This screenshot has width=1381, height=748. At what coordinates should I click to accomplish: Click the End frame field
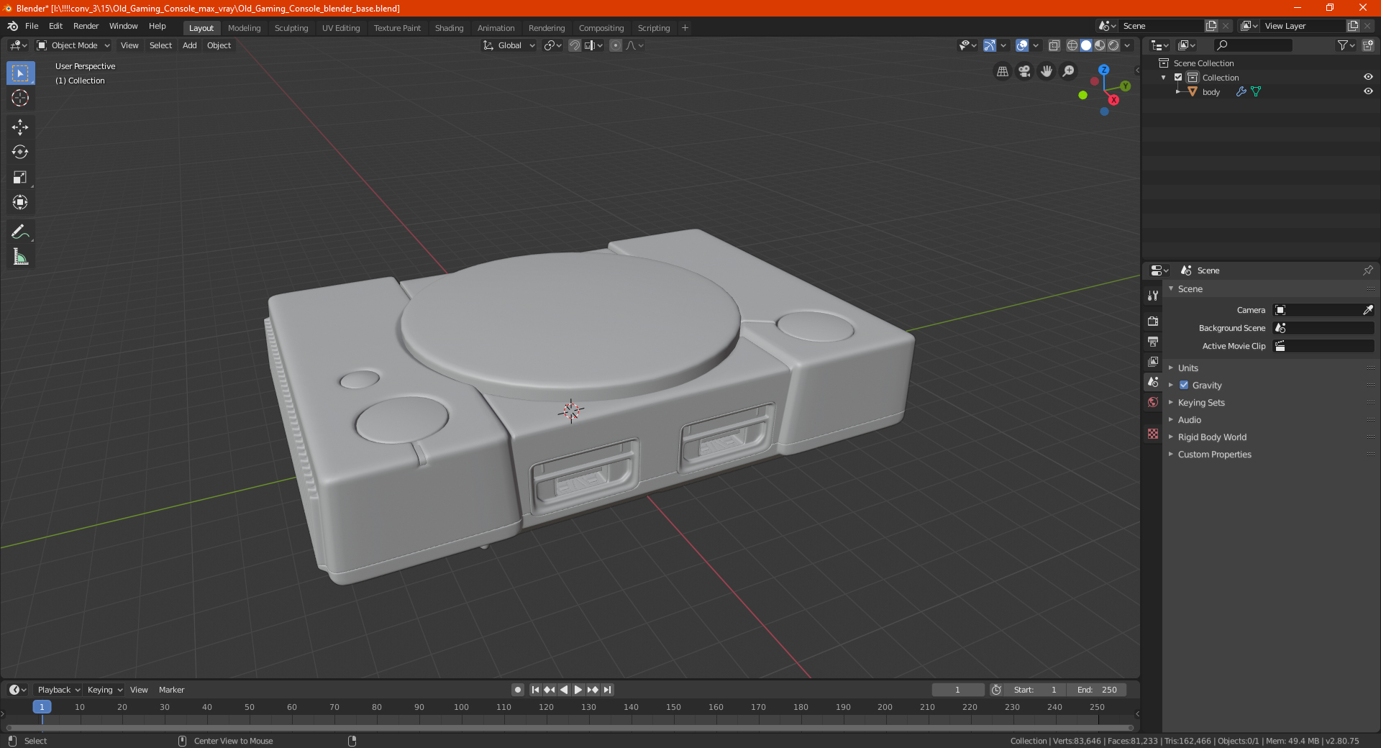pos(1097,690)
